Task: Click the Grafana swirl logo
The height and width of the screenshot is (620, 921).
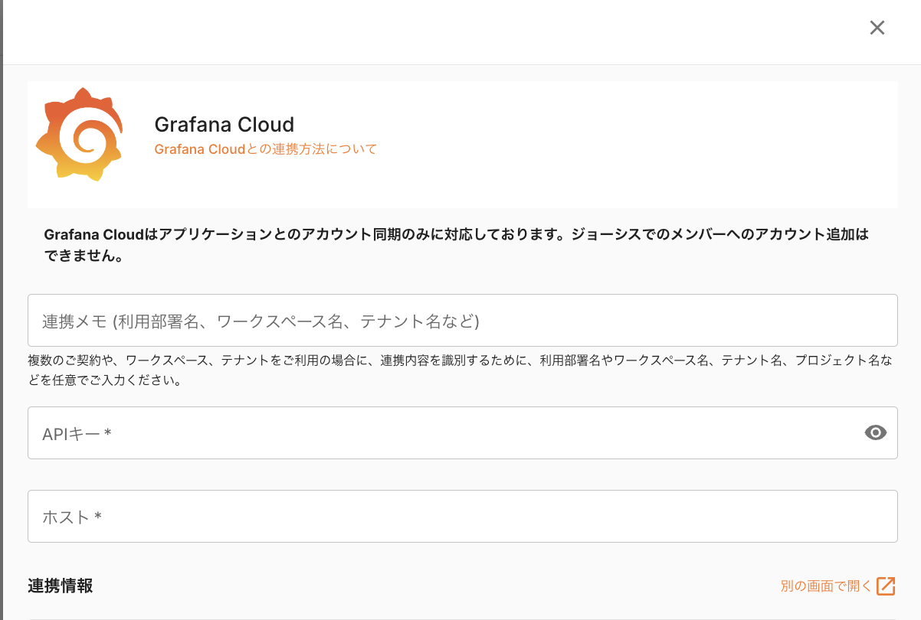Action: coord(80,135)
